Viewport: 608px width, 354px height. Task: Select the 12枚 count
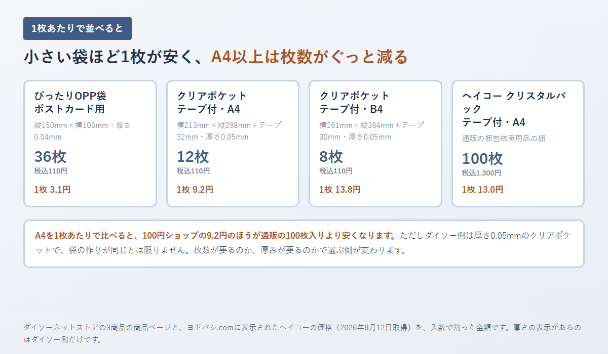click(x=193, y=156)
